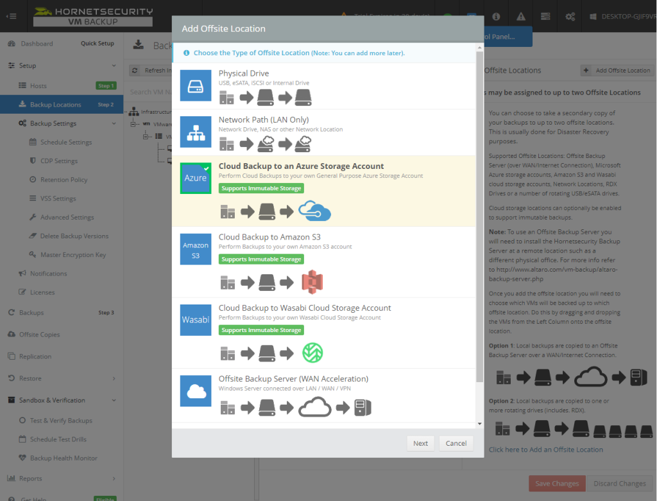Open the Backup Locations menu item
657x501 pixels.
coord(62,105)
